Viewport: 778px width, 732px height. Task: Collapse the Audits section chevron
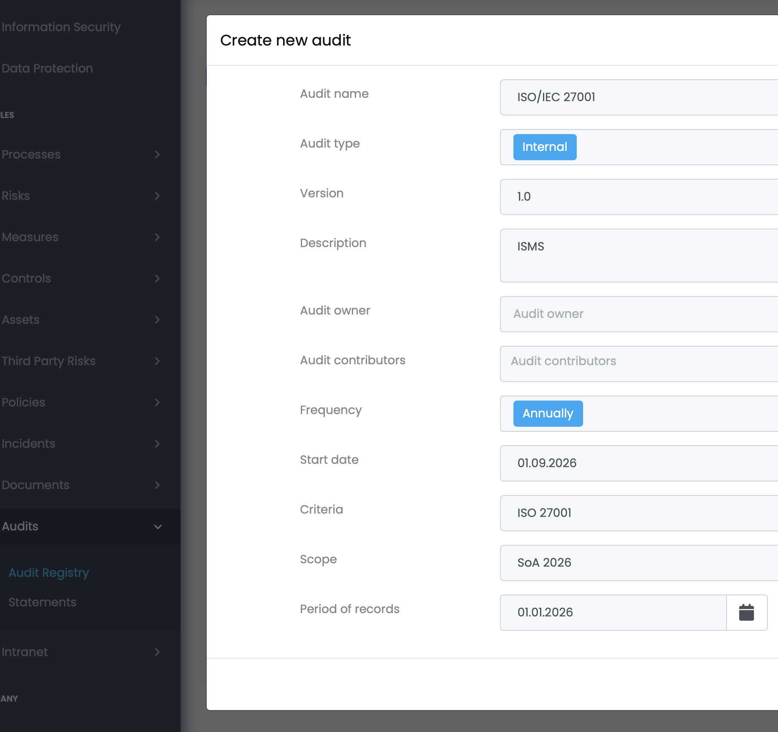158,527
